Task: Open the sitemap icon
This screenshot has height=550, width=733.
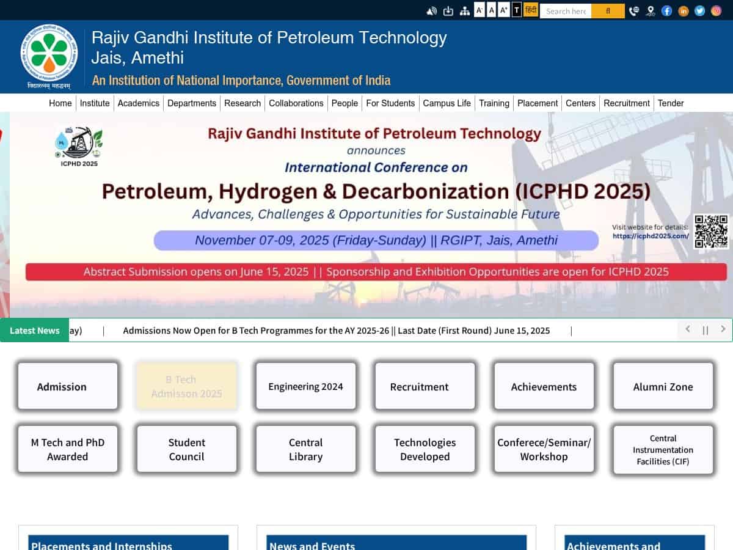Action: [x=465, y=10]
